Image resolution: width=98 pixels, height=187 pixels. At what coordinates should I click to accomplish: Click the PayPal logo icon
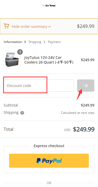39,161
